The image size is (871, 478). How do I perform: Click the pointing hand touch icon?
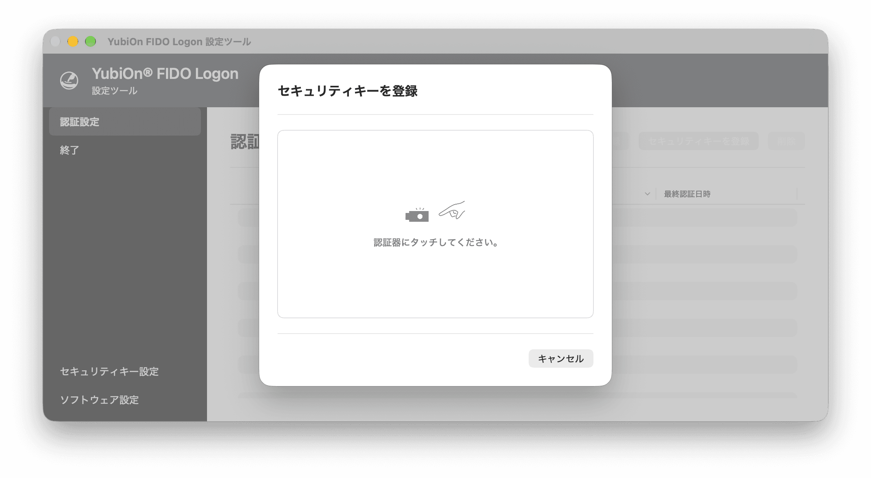tap(452, 210)
